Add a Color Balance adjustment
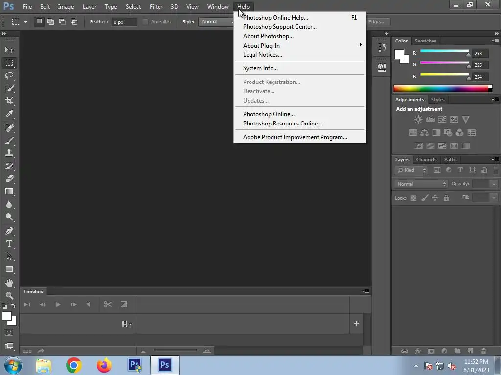Screen dimensions: 501x375 tap(424, 133)
